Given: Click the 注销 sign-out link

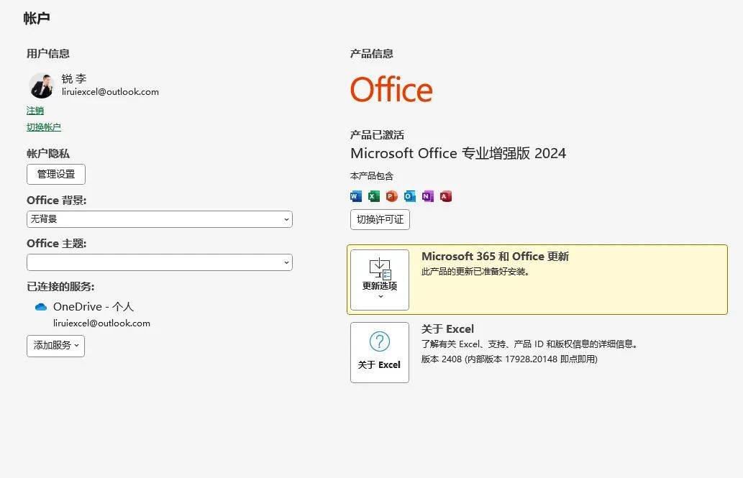Looking at the screenshot, I should [35, 111].
